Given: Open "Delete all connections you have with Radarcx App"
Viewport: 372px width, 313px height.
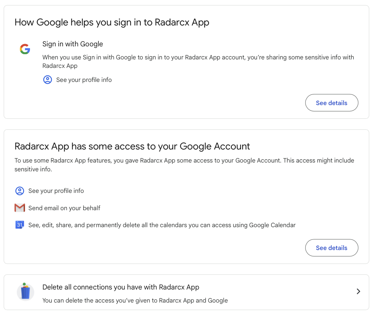Looking at the screenshot, I should click(121, 287).
